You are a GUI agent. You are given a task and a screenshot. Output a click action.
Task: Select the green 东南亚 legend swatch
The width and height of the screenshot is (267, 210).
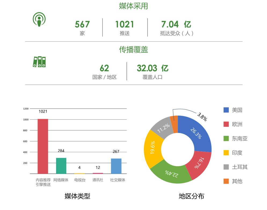click(226, 138)
